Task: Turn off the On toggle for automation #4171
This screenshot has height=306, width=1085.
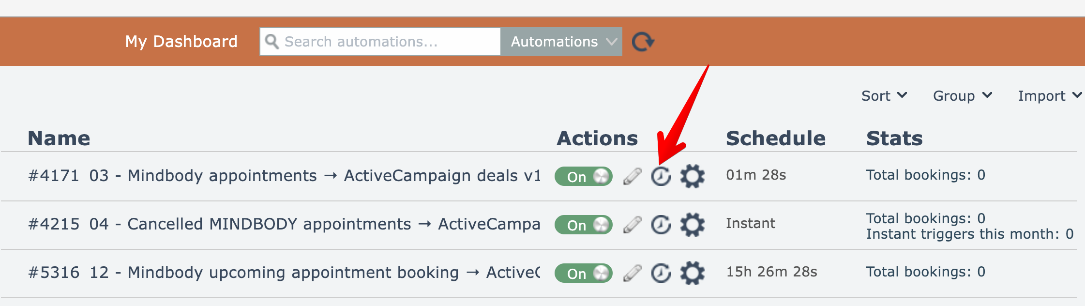Action: (x=583, y=176)
